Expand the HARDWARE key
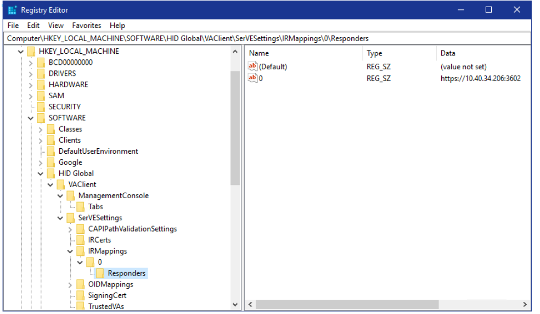 (x=31, y=85)
